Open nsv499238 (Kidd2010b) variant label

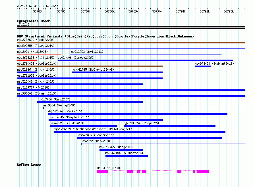coord(68,123)
